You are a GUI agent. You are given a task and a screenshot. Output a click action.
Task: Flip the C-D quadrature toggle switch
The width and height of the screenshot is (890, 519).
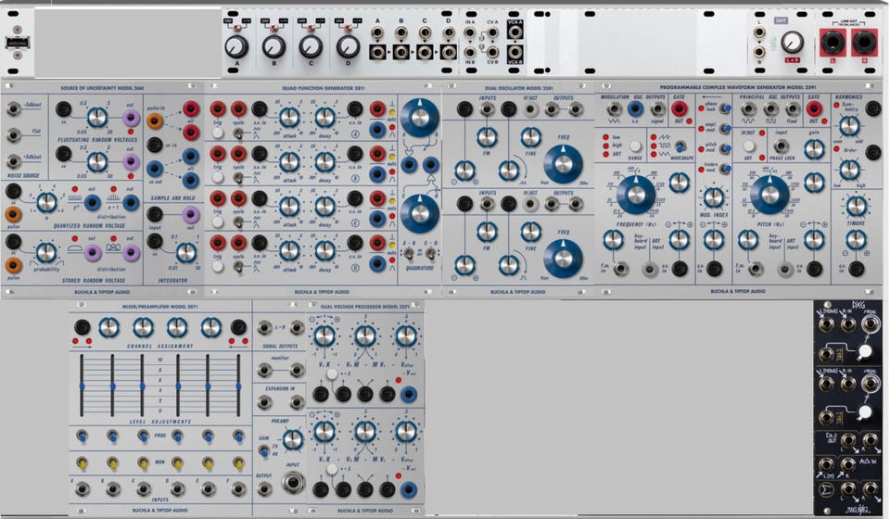pyautogui.click(x=431, y=253)
